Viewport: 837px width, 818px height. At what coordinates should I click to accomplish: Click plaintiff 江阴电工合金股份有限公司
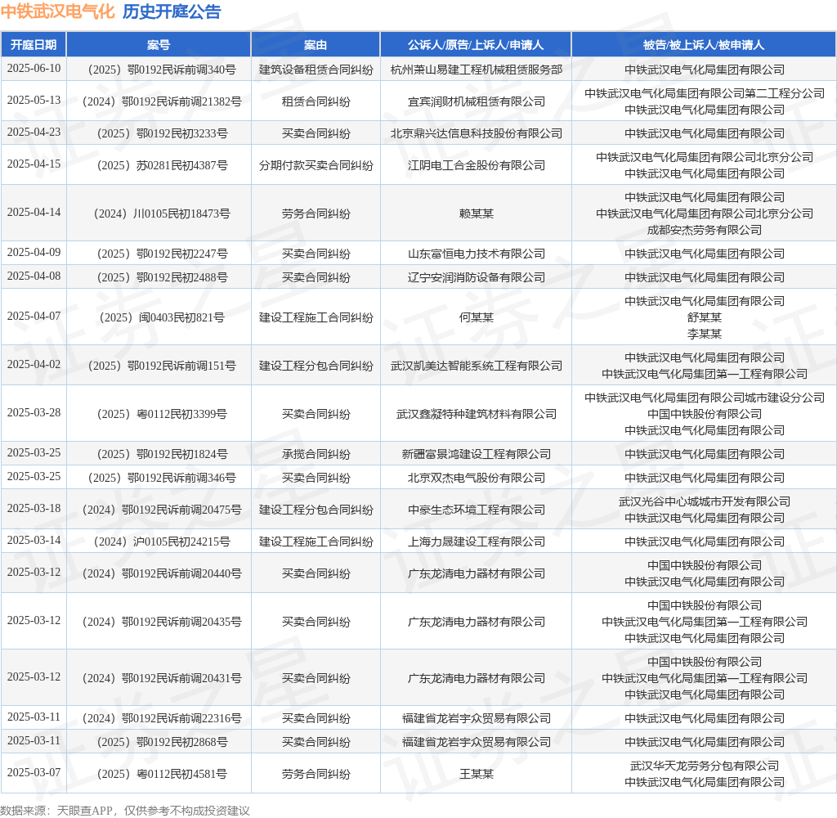click(x=477, y=165)
